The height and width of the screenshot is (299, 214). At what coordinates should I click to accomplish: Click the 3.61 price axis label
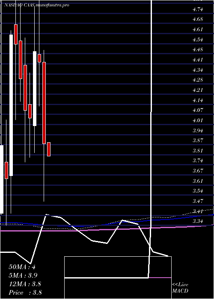coord(198,181)
